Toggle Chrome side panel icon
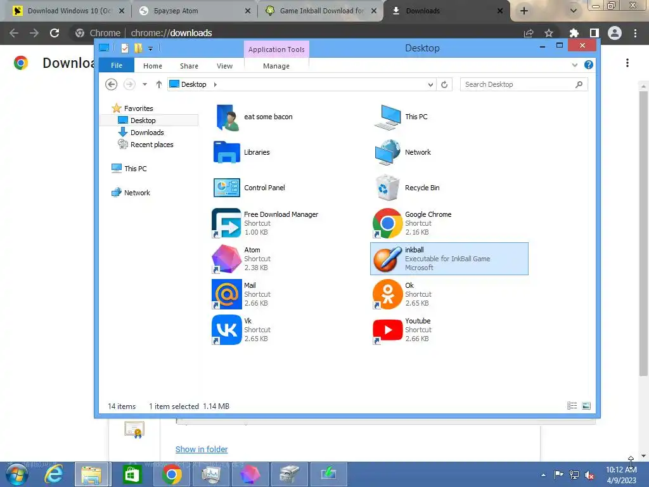 click(594, 33)
